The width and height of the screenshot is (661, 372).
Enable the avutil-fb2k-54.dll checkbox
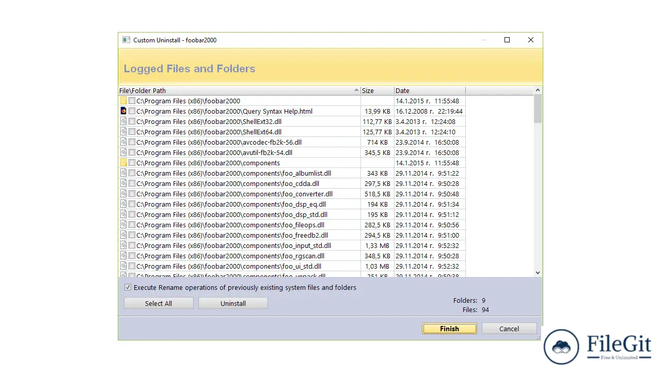click(x=132, y=152)
